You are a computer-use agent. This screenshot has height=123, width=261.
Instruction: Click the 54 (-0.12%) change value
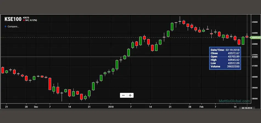pyautogui.click(x=31, y=20)
